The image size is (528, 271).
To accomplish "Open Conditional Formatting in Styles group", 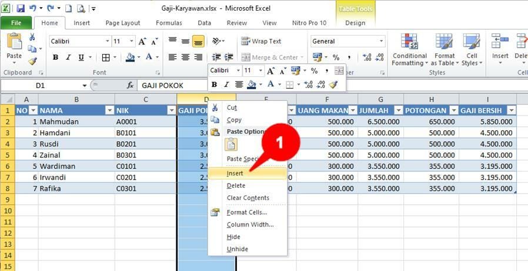I will coord(409,50).
